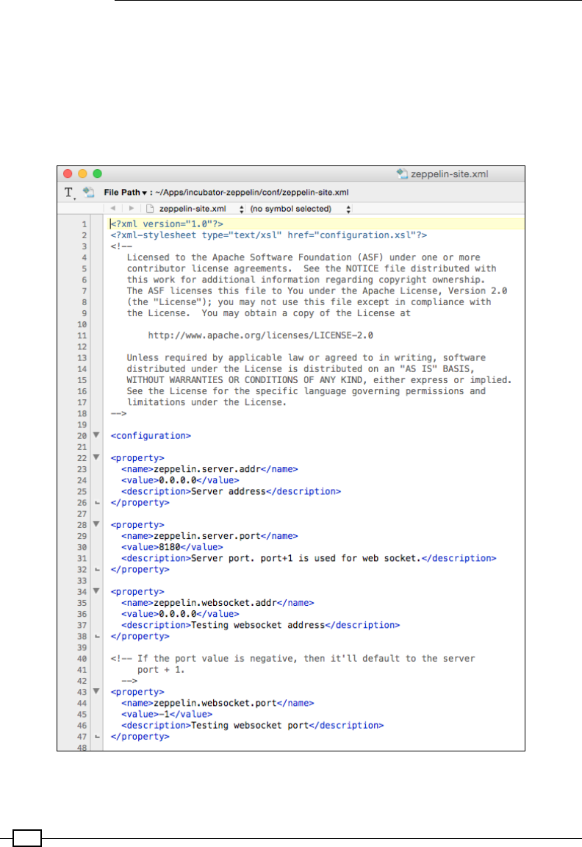
Task: Click the xml-stylesheet configuration.xsl line
Action: pyautogui.click(x=269, y=235)
